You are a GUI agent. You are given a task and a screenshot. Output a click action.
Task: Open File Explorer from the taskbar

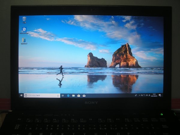[x=73, y=95]
